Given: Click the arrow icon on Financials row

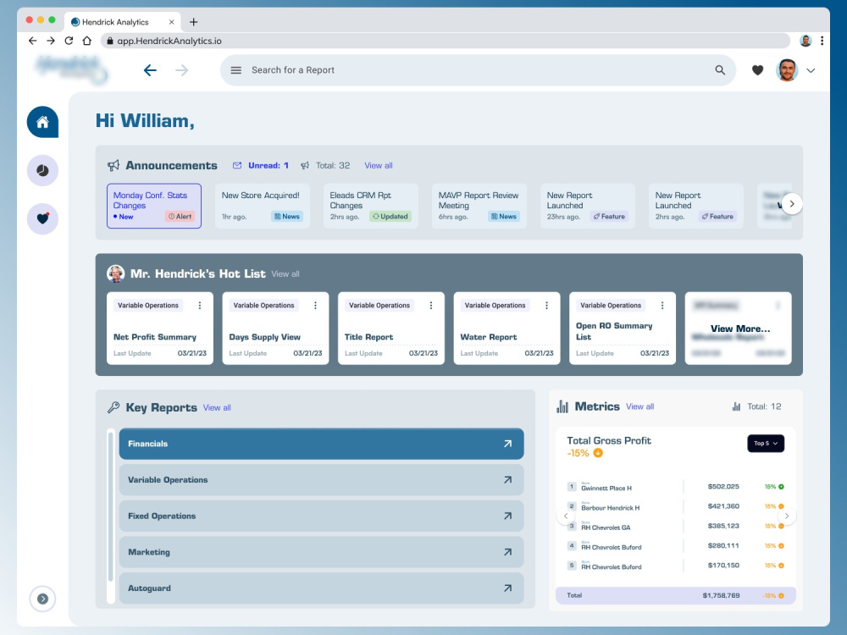Looking at the screenshot, I should pyautogui.click(x=507, y=444).
